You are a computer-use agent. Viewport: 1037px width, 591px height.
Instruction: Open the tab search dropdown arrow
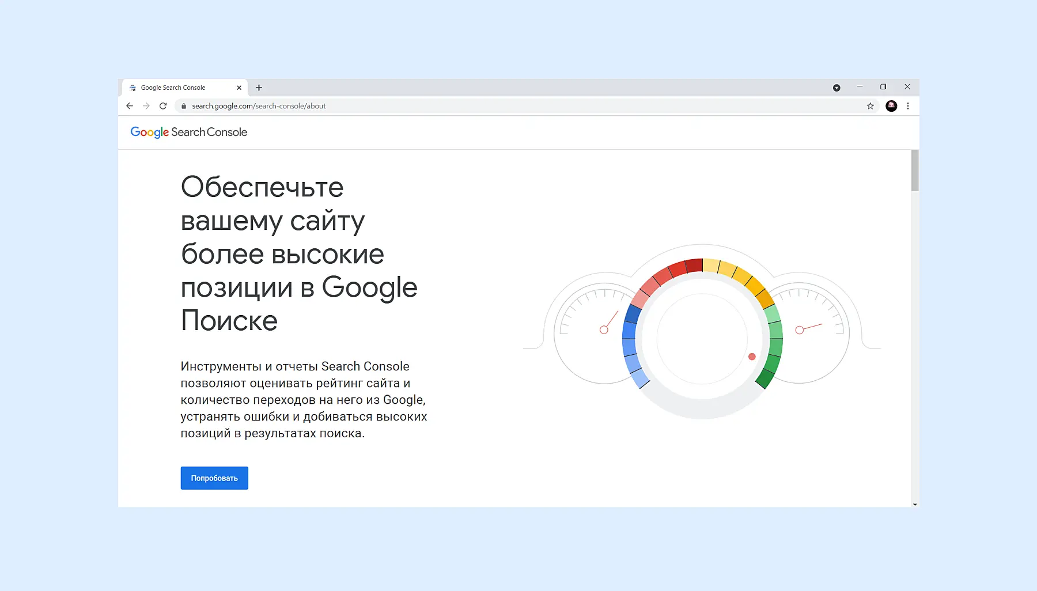tap(837, 88)
